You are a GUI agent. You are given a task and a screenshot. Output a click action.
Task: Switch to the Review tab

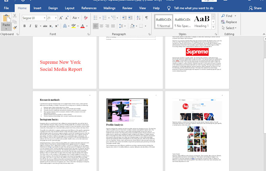click(x=127, y=8)
